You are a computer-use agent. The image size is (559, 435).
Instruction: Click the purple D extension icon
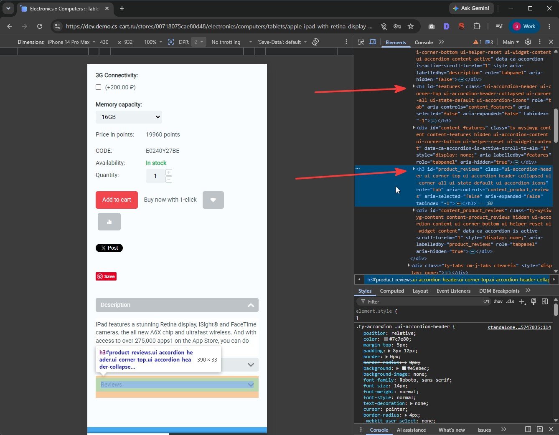pos(446,26)
